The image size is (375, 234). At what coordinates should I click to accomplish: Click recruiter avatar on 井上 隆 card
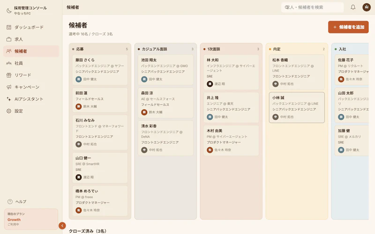(x=210, y=117)
